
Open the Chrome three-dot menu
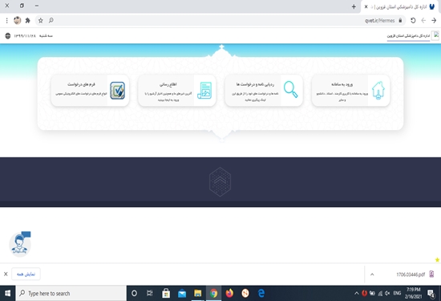pos(6,20)
